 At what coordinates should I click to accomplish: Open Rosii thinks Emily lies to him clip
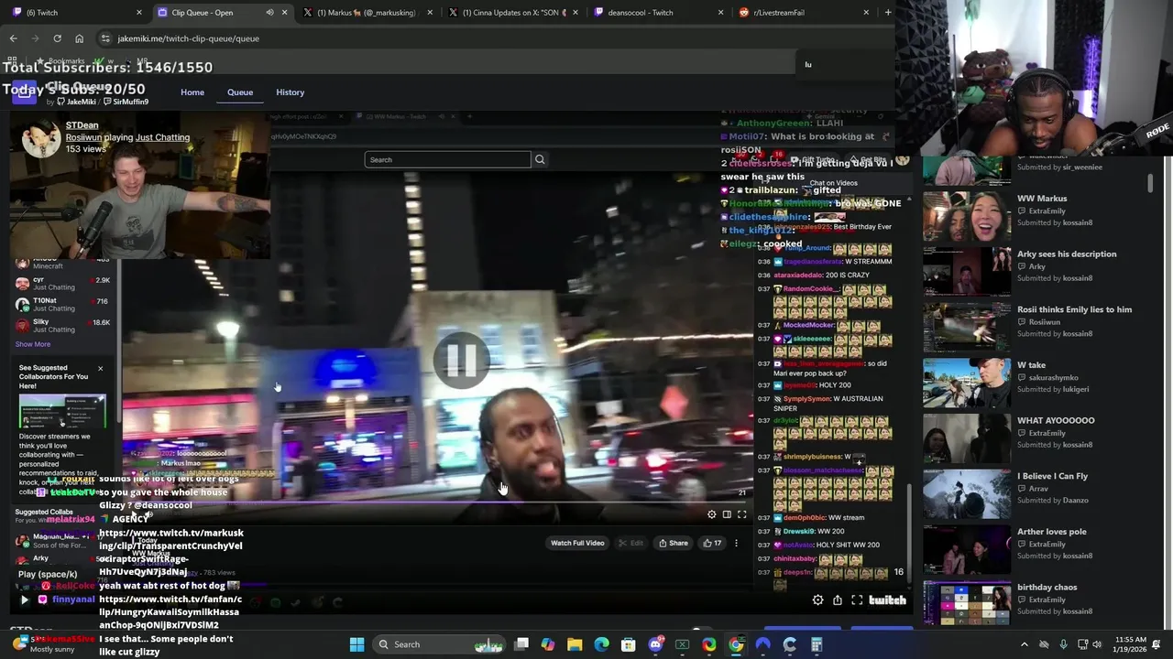(966, 327)
